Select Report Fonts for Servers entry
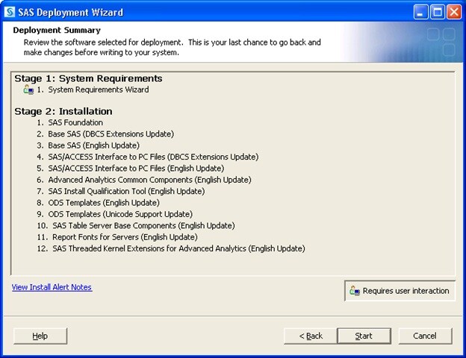The height and width of the screenshot is (358, 466). pyautogui.click(x=125, y=236)
